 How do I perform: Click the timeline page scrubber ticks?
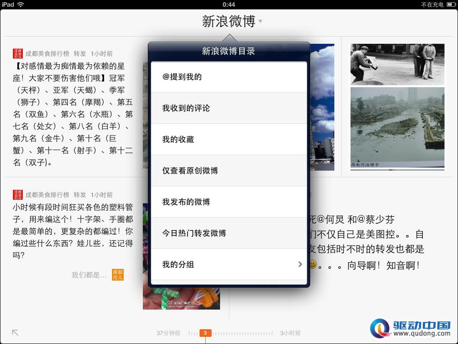click(231, 333)
